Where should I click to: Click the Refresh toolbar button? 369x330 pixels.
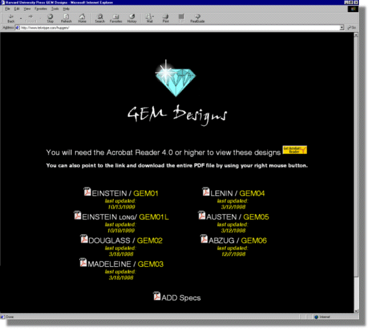click(x=66, y=18)
